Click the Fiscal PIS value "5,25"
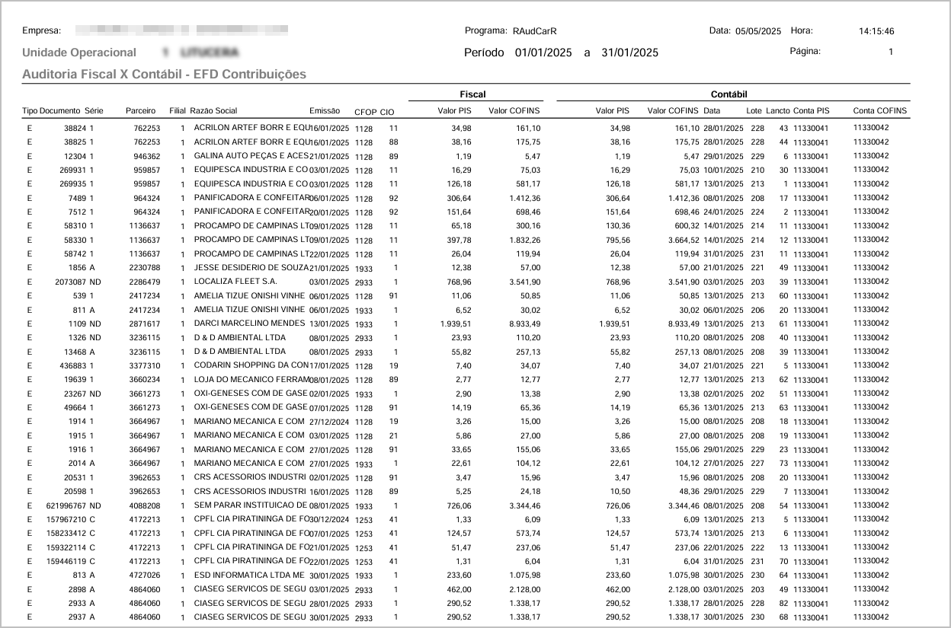The height and width of the screenshot is (628, 951). coord(462,491)
